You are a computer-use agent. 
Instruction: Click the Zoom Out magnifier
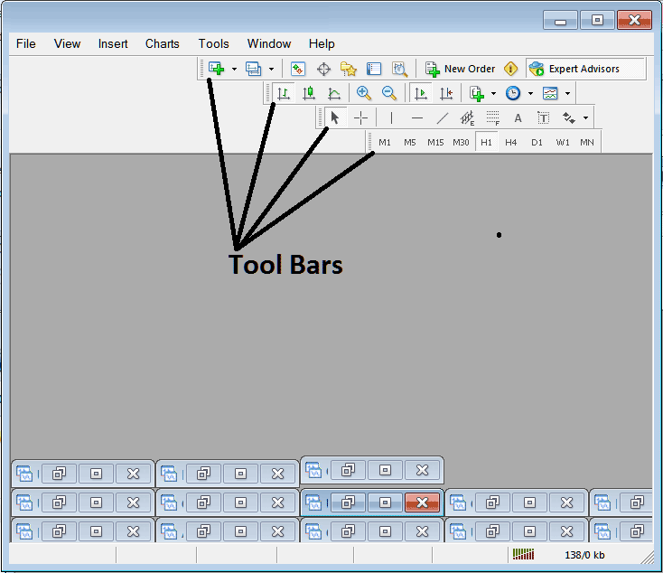(389, 93)
